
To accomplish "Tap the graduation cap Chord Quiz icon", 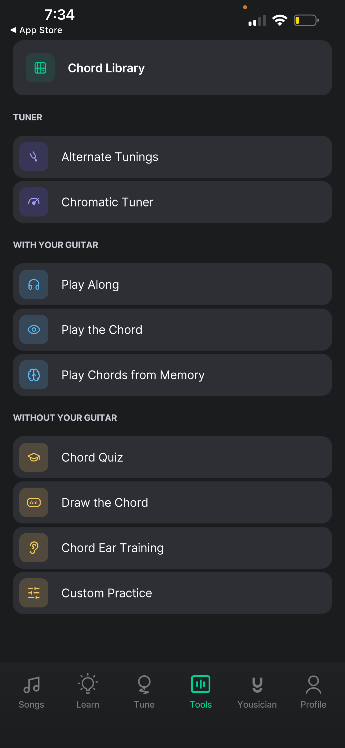I will [x=34, y=457].
